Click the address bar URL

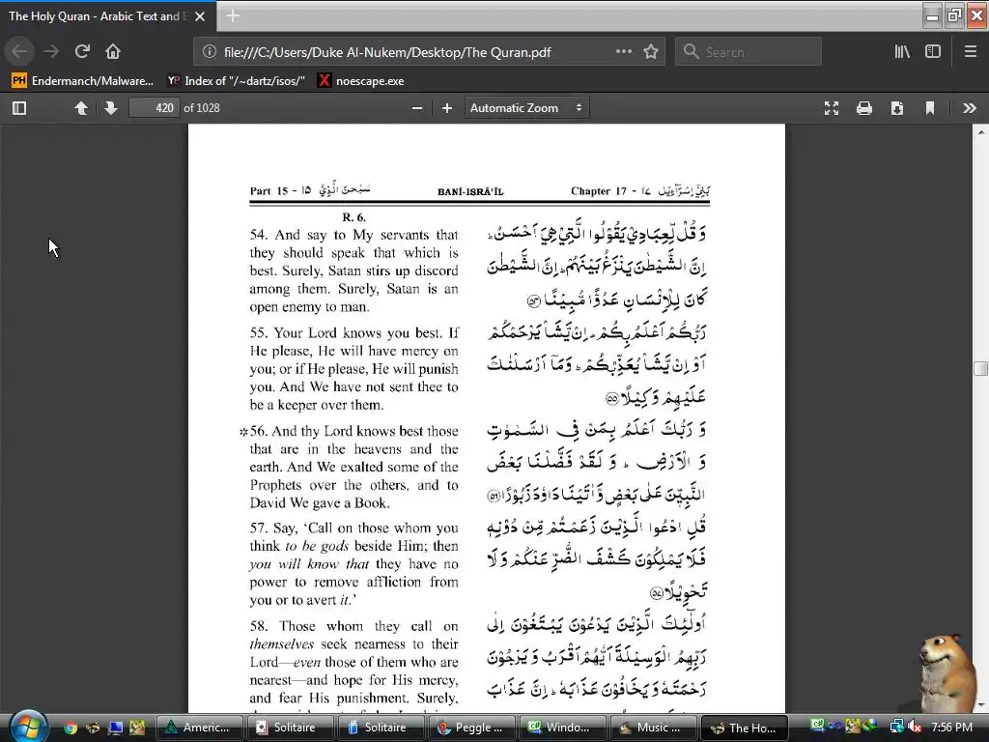tap(387, 52)
